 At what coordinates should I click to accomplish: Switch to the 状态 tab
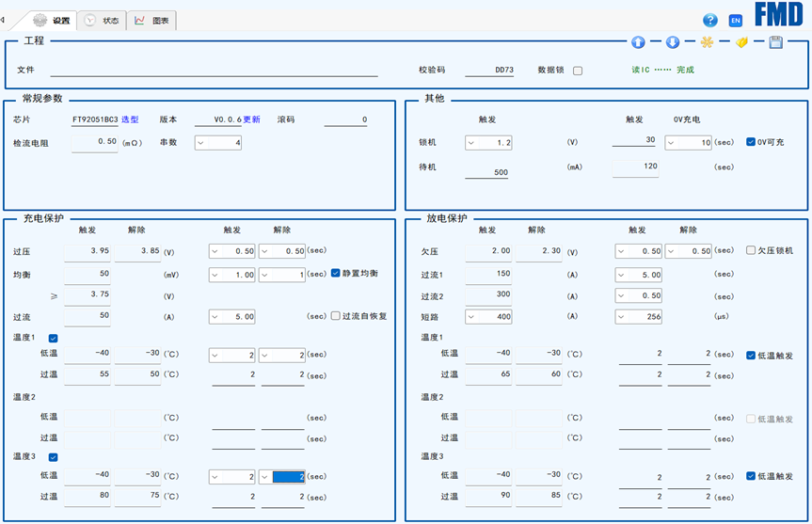102,21
